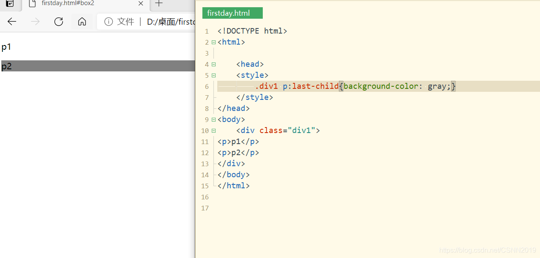Click closing </body> tag on line 14
This screenshot has height=258, width=540.
233,175
